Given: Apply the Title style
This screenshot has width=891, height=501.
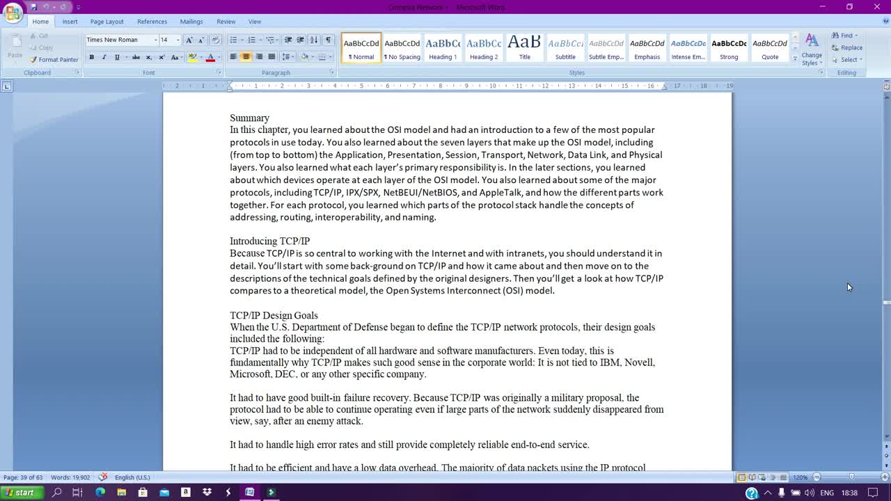Looking at the screenshot, I should [x=525, y=48].
